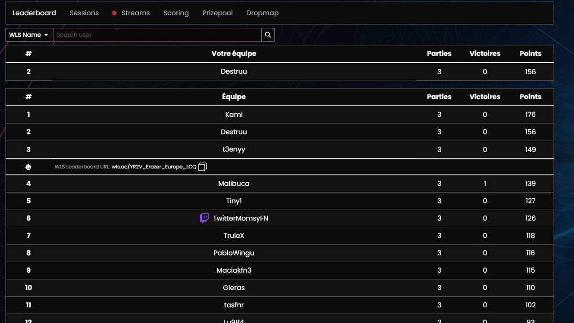Select Destruu in the Votre équipe table
This screenshot has width=574, height=323.
click(x=234, y=72)
